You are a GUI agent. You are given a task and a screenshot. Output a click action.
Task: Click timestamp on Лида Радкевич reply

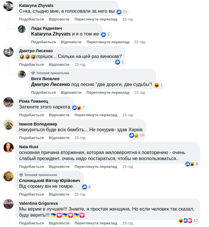140,42
